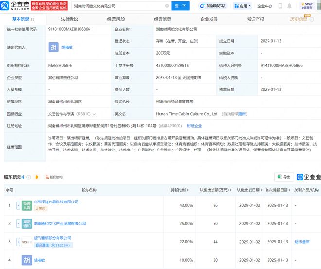Click 43.00% shareholding cell
Image resolution: width=321 pixels, height=269 pixels.
tap(186, 205)
